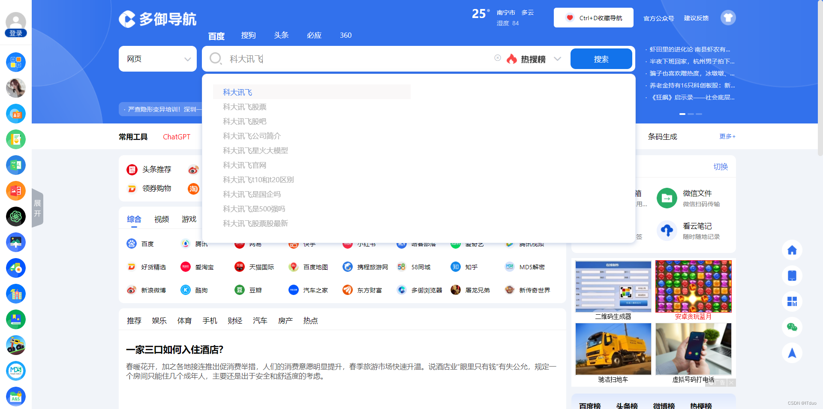
Task: Click the second news carousel dot
Action: point(691,114)
